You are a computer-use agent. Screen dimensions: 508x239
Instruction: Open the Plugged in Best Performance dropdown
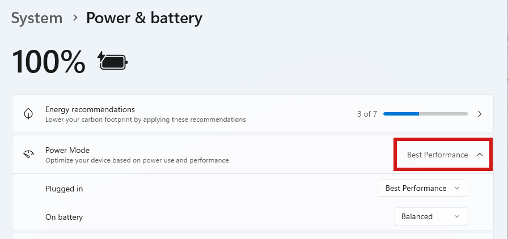click(423, 188)
